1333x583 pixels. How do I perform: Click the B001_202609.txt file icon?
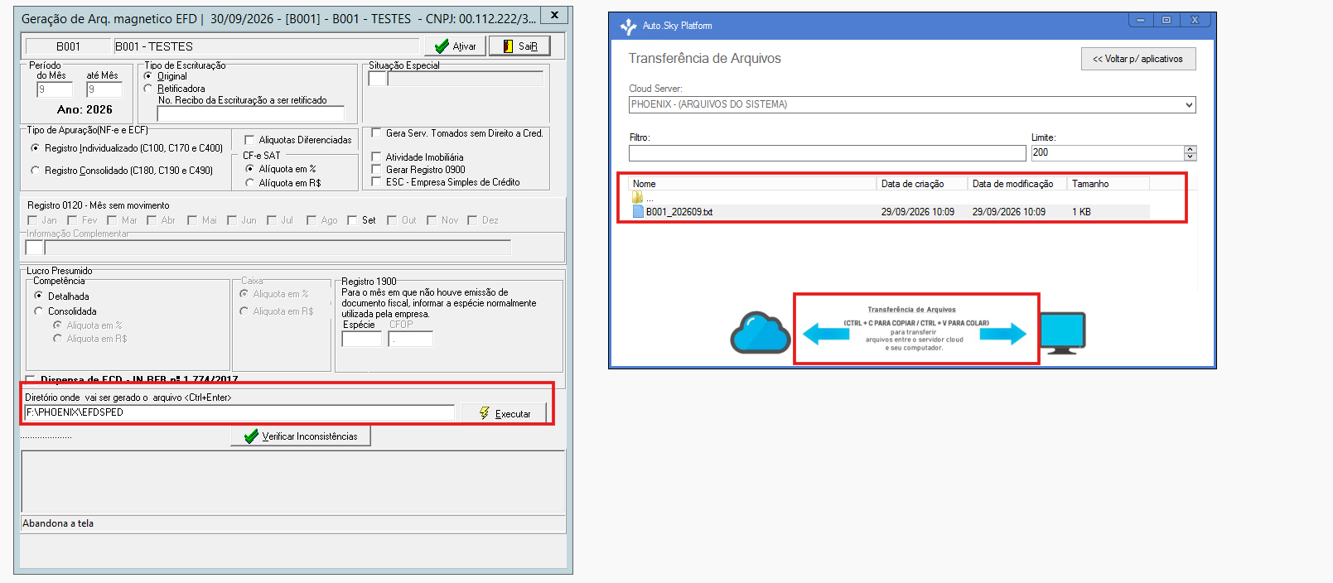point(638,212)
